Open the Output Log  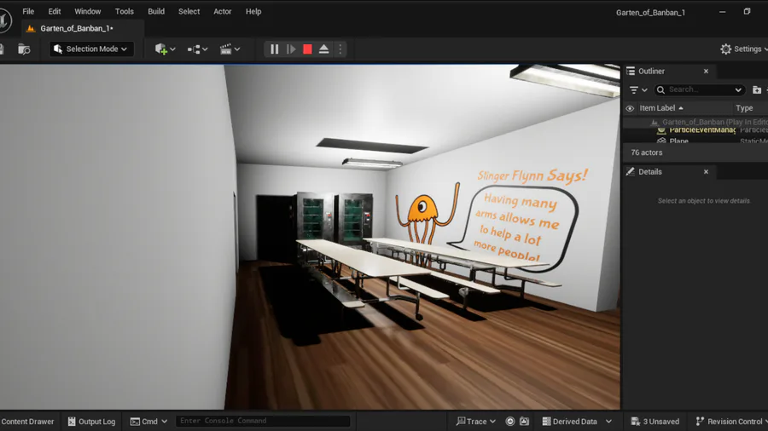coord(91,422)
